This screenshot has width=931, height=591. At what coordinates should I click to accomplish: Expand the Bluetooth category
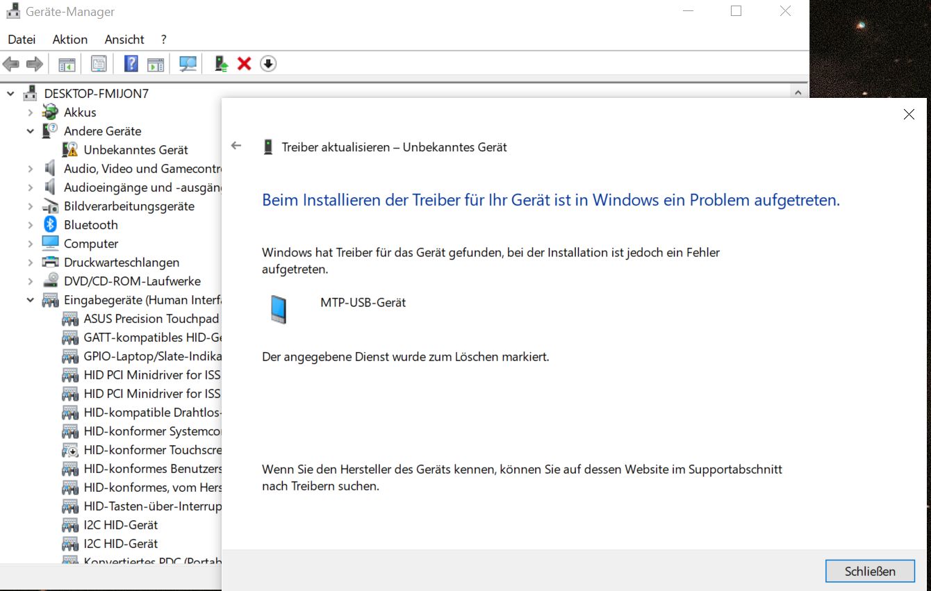(31, 224)
